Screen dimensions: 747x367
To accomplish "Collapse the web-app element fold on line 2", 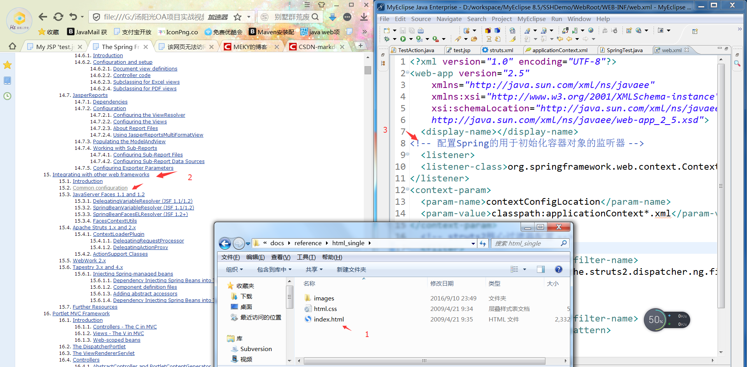I will [407, 72].
